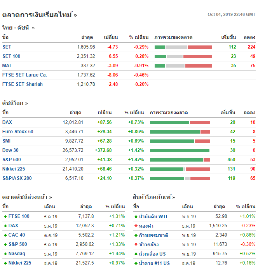Open FTSE SET Large Ca. index link
Viewport: 258px width, 275px height.
point(24,75)
